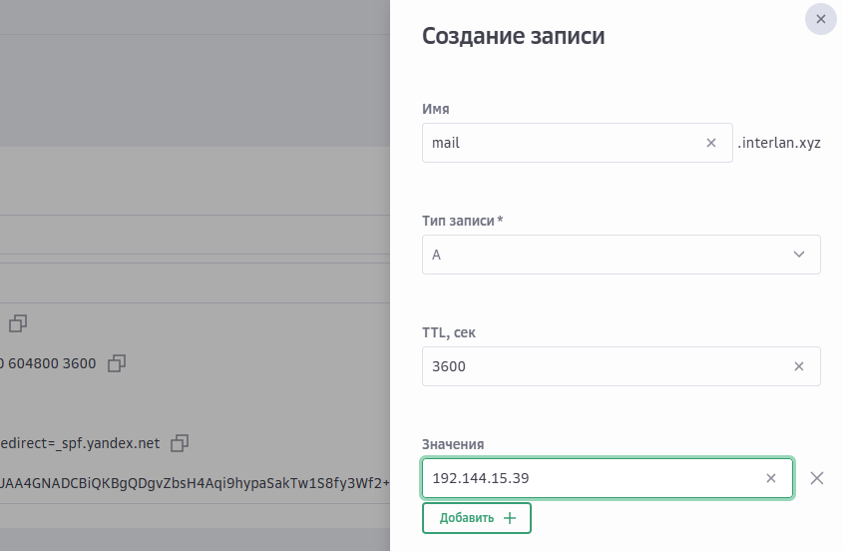The image size is (843, 551).
Task: Remove the value row with outer X
Action: pyautogui.click(x=817, y=478)
